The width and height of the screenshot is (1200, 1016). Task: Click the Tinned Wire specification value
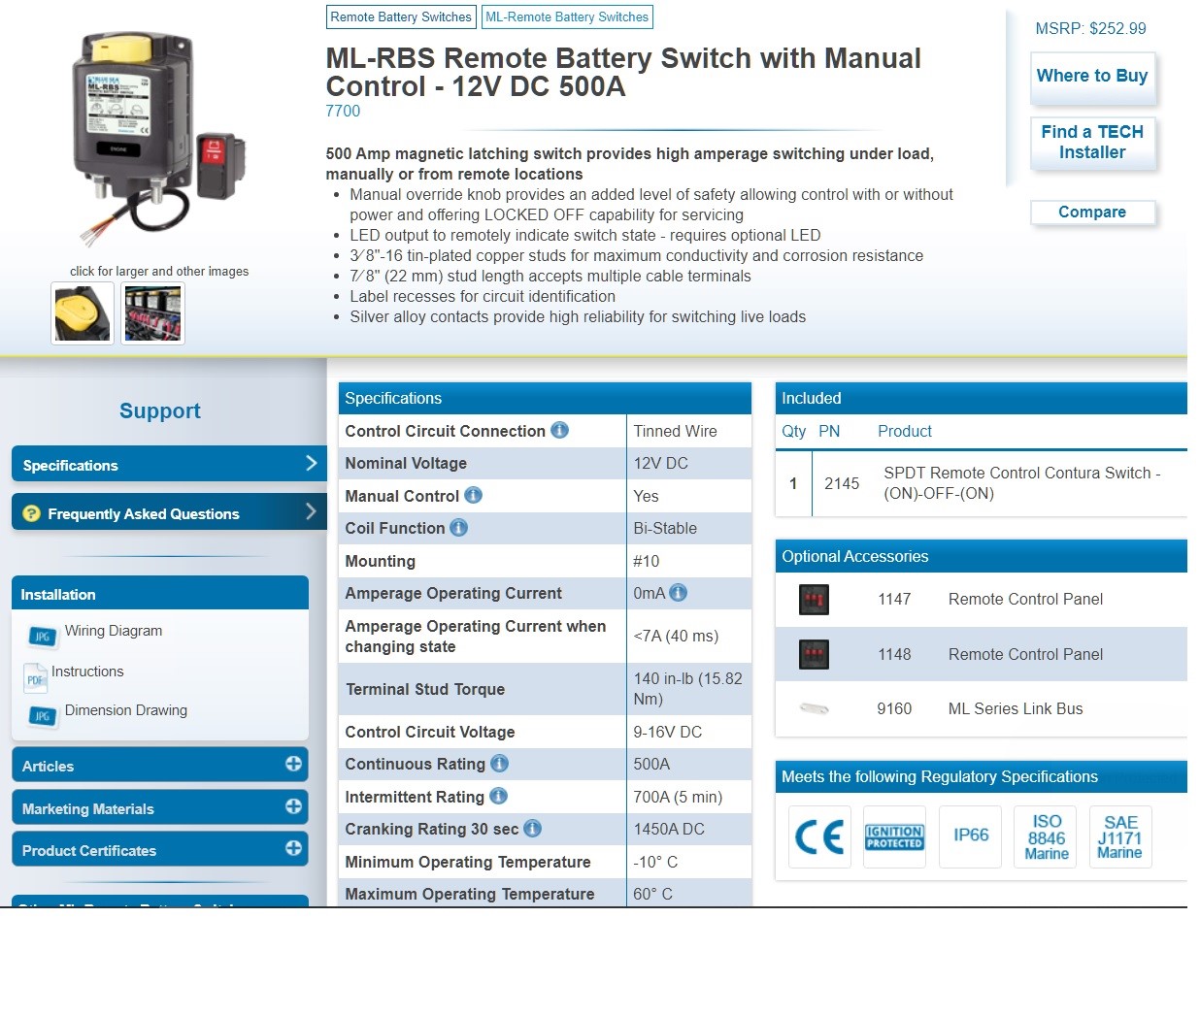(x=675, y=431)
